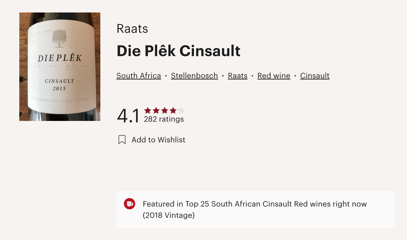Click the second rating star
Image resolution: width=407 pixels, height=240 pixels.
[x=156, y=110]
